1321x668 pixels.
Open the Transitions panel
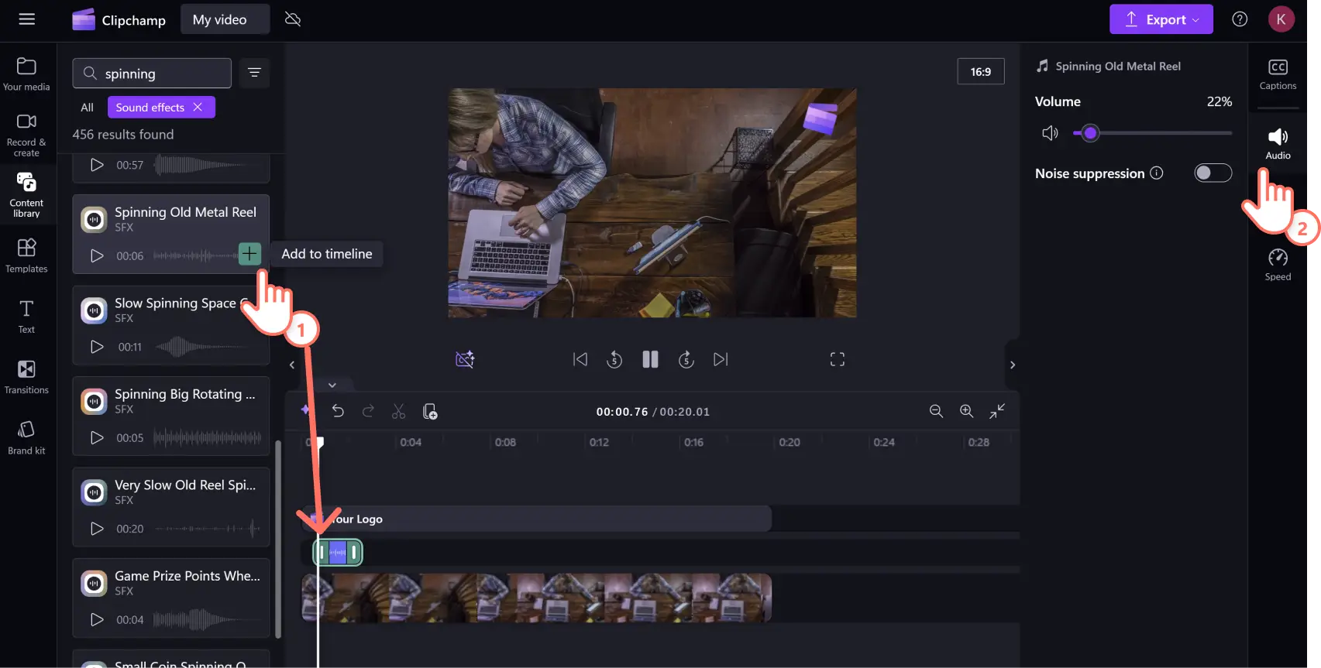tap(26, 377)
